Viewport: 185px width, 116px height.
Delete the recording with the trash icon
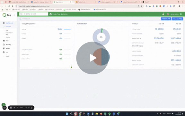point(31,108)
